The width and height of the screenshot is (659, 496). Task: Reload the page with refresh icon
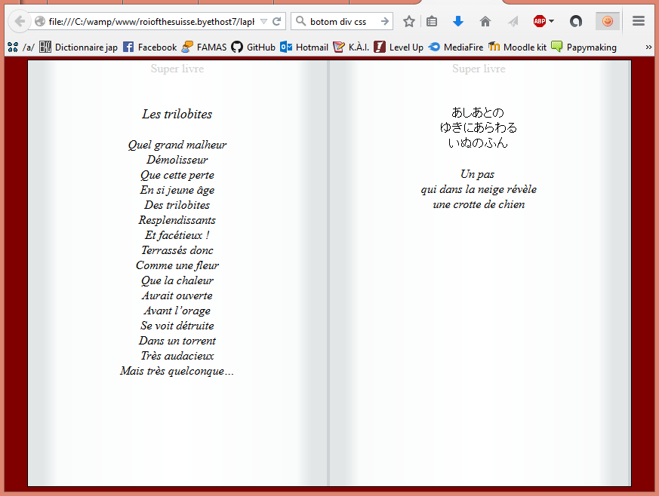point(276,21)
